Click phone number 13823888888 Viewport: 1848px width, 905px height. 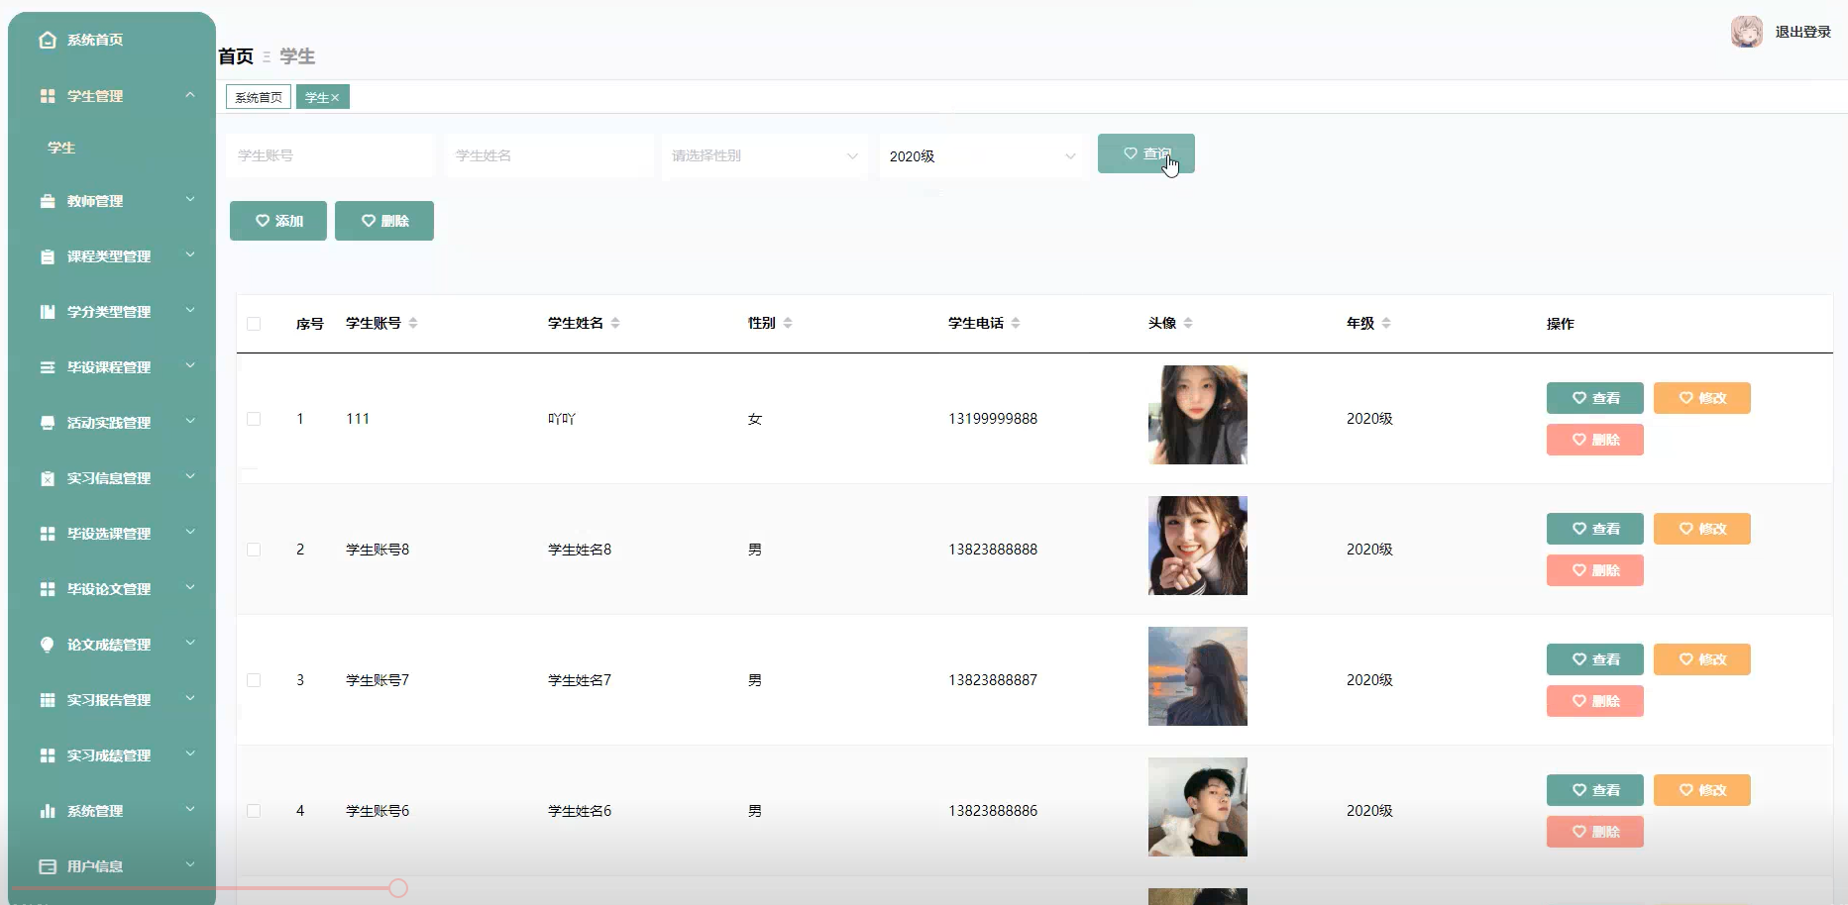[x=993, y=550]
